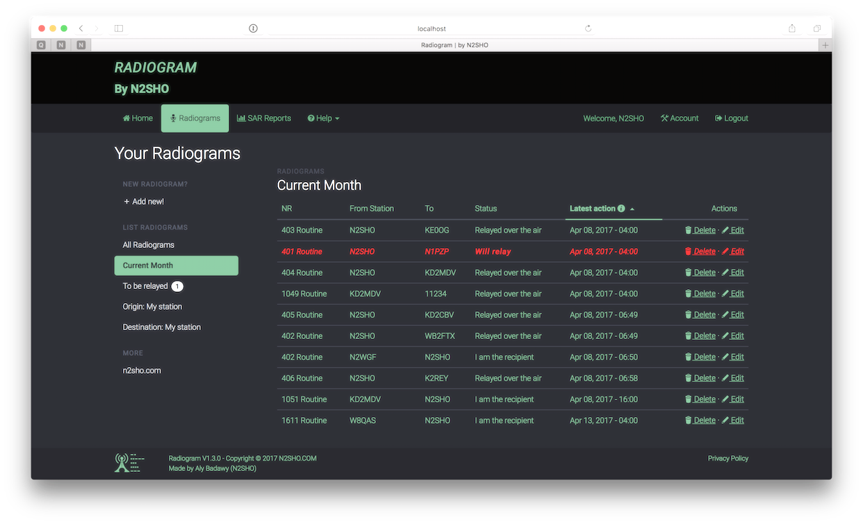This screenshot has height=524, width=863.
Task: Delete the 404 Routine radiogram
Action: point(700,272)
